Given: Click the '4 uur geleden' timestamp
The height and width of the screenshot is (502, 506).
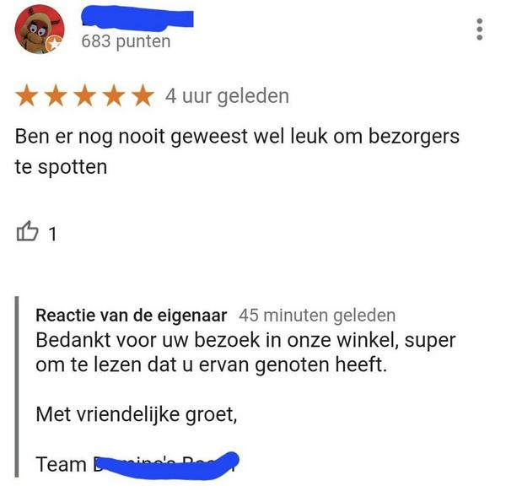Looking at the screenshot, I should 227,96.
